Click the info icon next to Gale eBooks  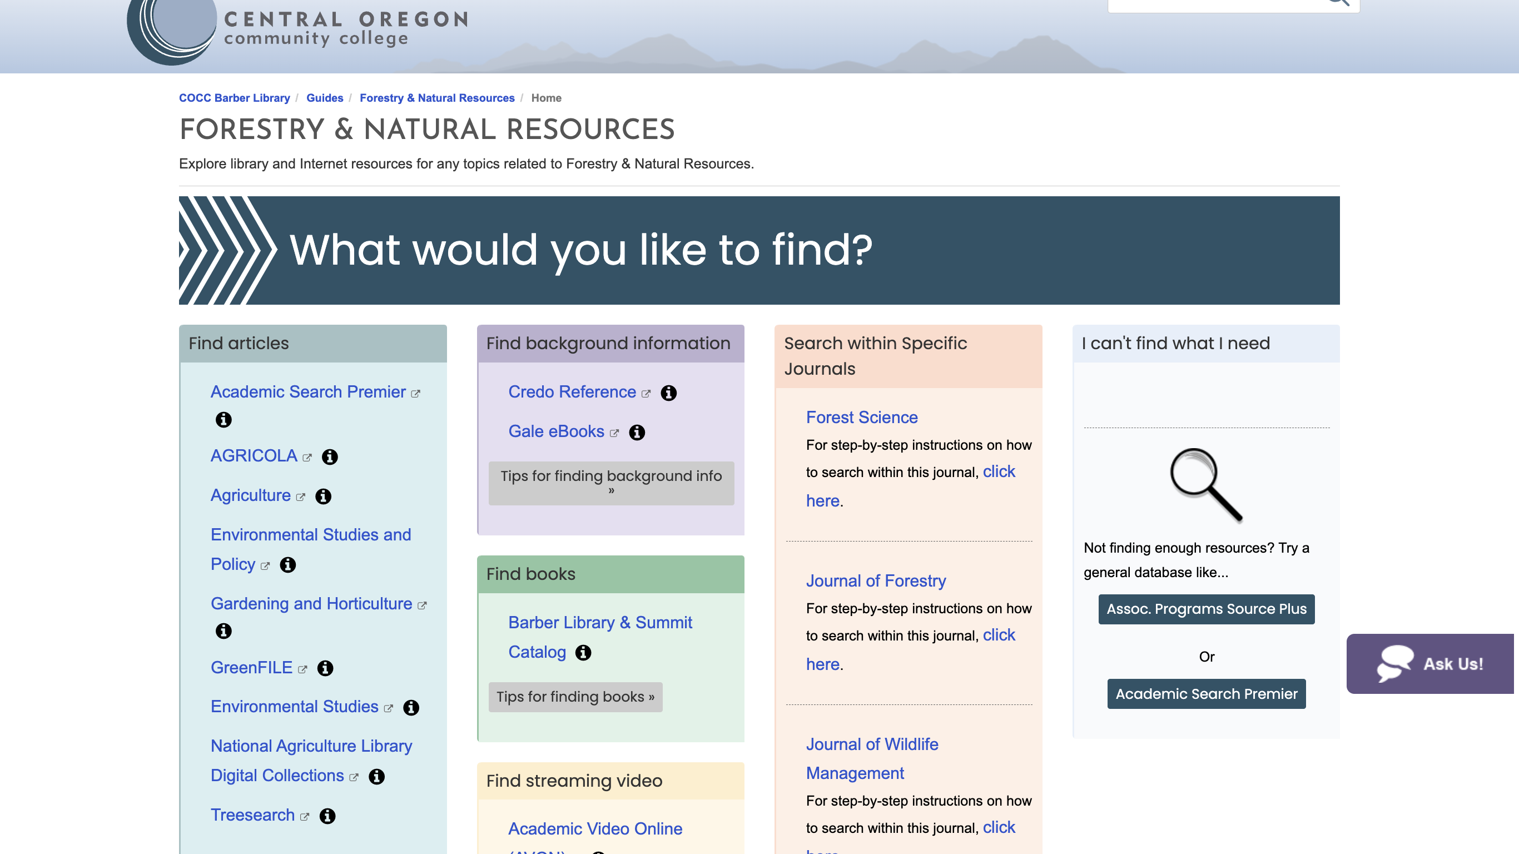pyautogui.click(x=637, y=431)
